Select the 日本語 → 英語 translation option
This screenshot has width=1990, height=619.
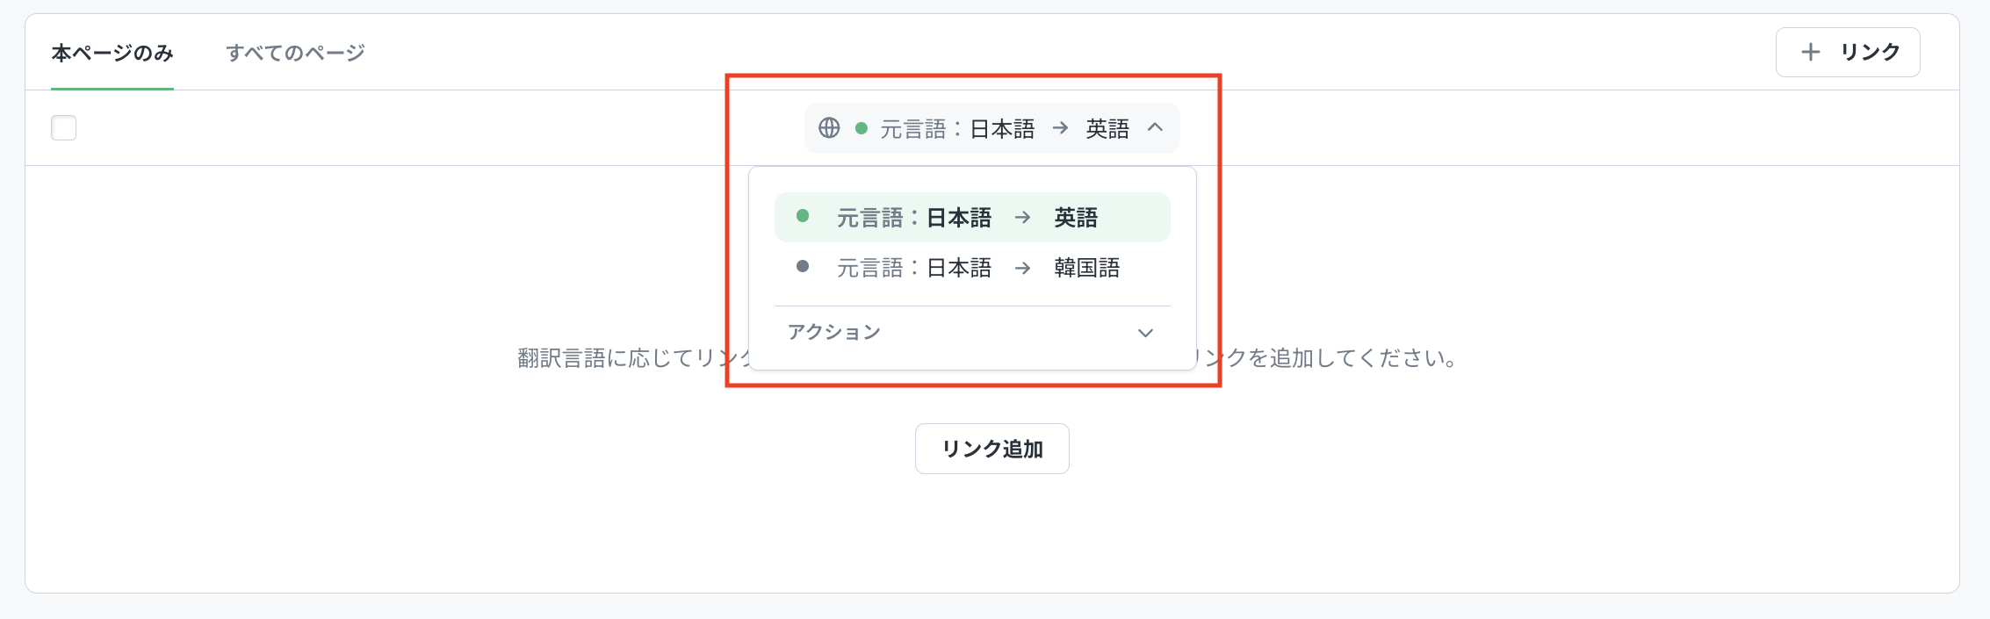pos(971,218)
